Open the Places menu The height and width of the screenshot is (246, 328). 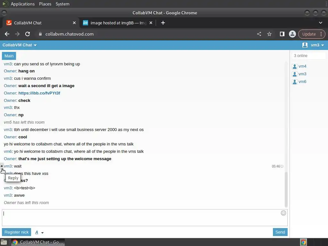(45, 4)
